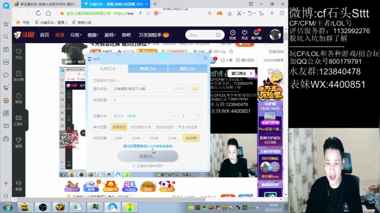Click the prize quantity input field
380x213 pixels.
[156, 100]
